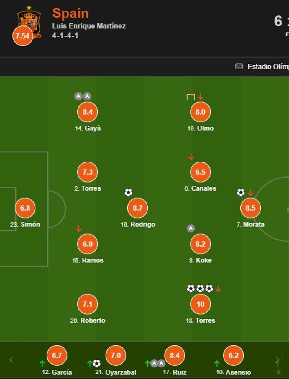289x379 pixels.
Task: Click the goal icon above Morata's rating
Action: click(241, 193)
